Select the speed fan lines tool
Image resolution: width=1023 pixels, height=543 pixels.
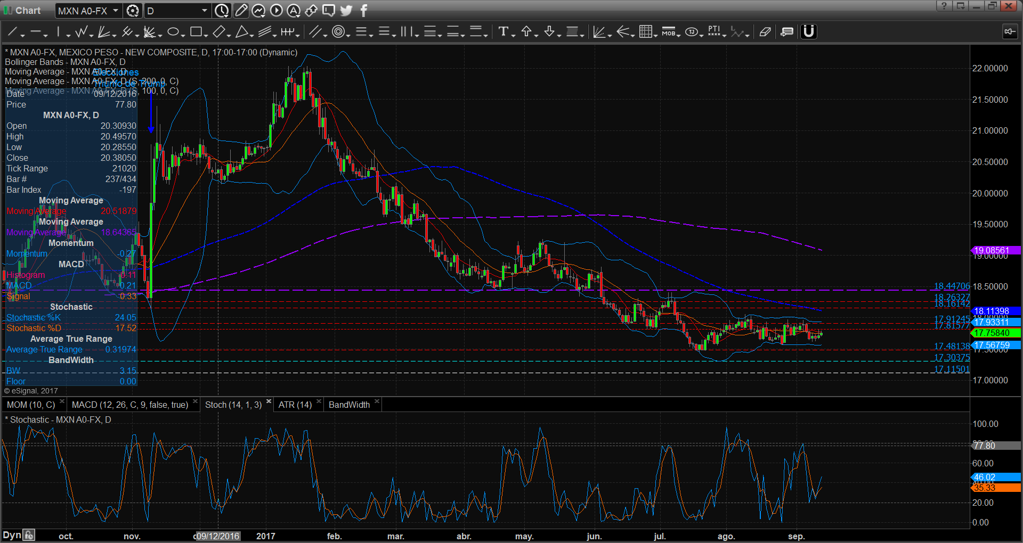[x=104, y=32]
